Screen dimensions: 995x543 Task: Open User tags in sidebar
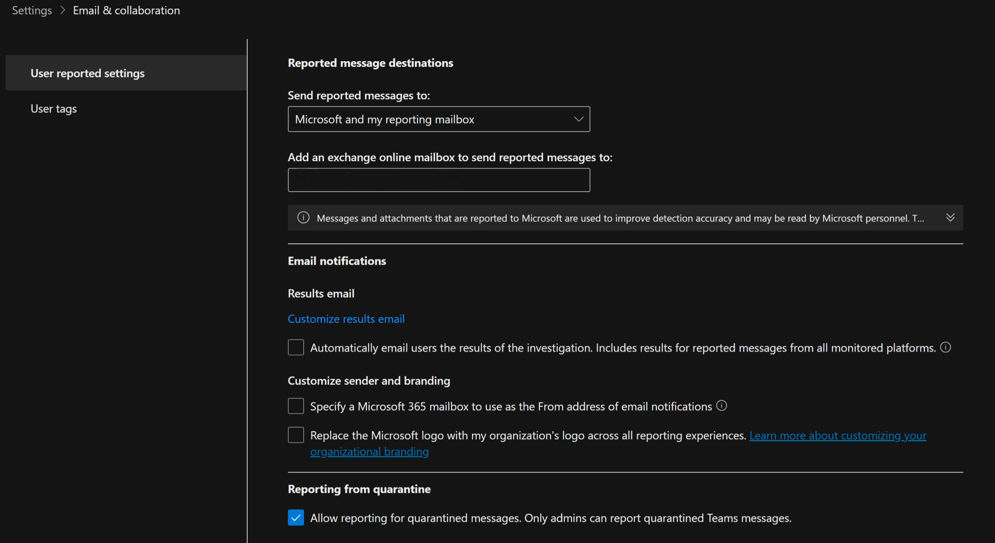pyautogui.click(x=54, y=109)
